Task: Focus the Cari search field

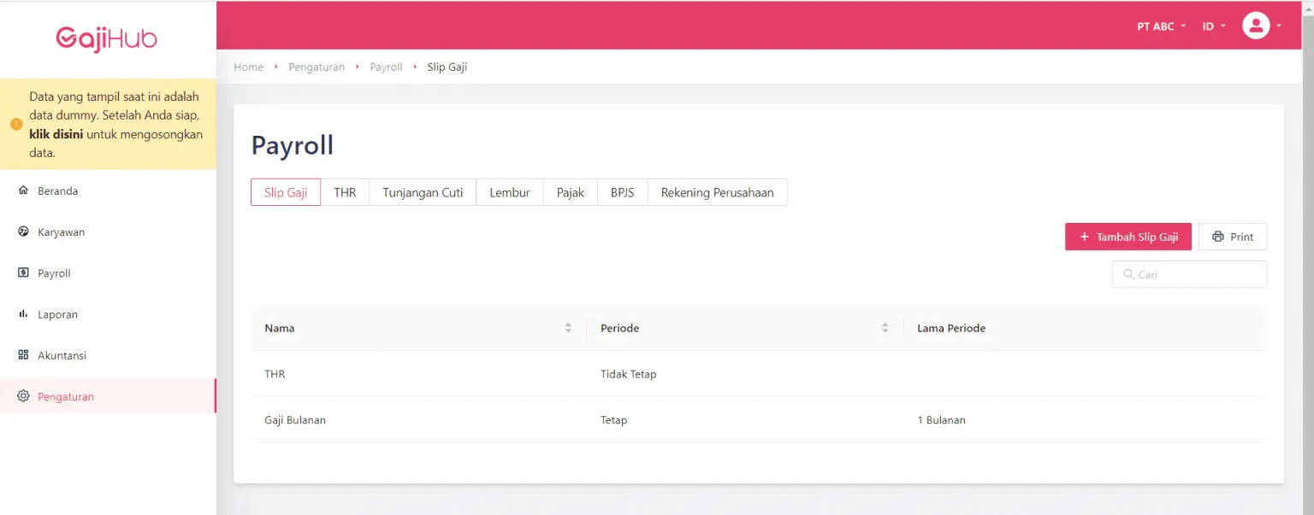Action: point(1198,274)
